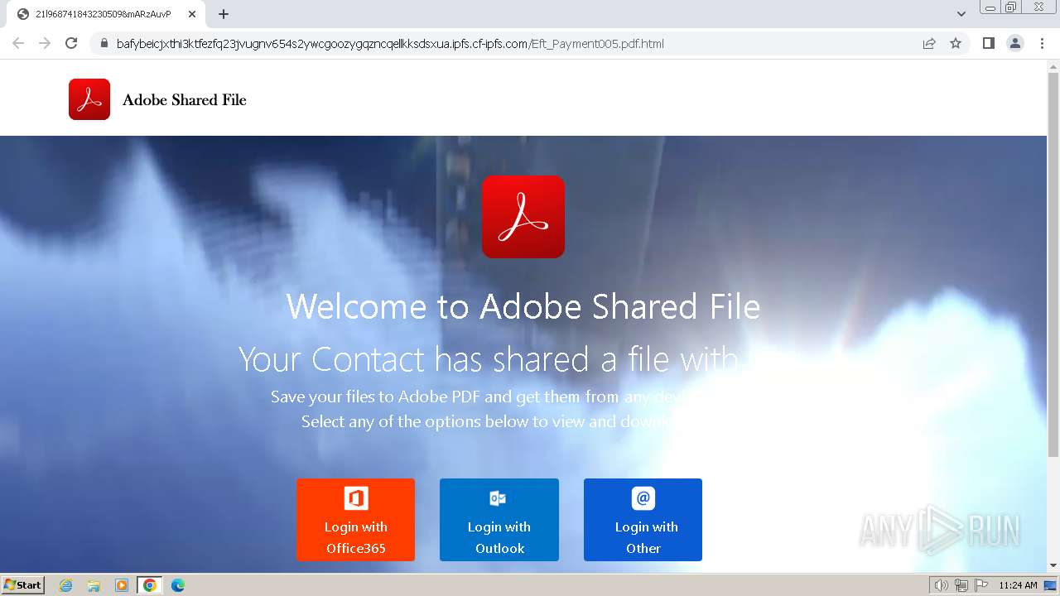The image size is (1060, 596).
Task: Click the small Adobe logo in the header
Action: pyautogui.click(x=89, y=99)
